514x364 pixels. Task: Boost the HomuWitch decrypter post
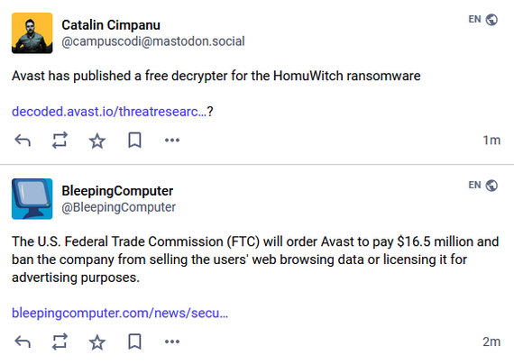click(x=60, y=141)
